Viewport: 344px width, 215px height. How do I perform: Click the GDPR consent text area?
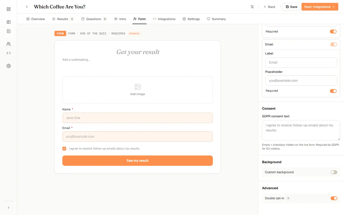coord(301,130)
